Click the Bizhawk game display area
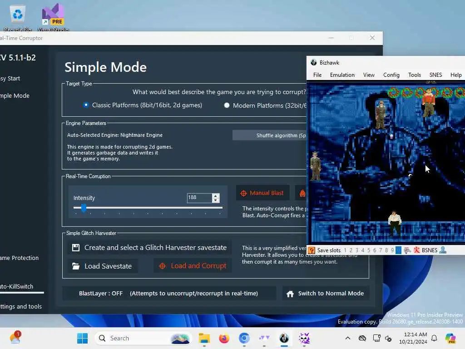The image size is (465, 349). [x=386, y=163]
